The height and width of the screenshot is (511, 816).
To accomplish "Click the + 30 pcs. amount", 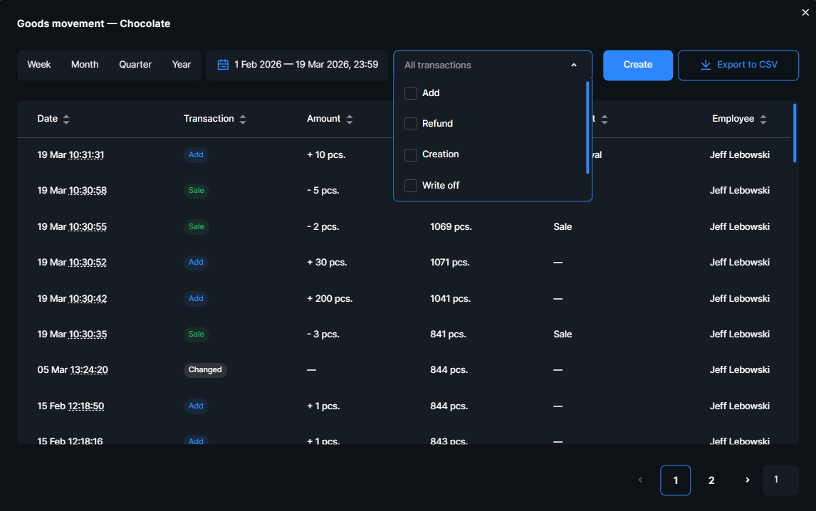I will [327, 263].
